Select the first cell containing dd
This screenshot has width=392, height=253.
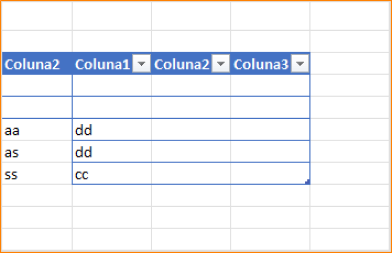[x=112, y=129]
